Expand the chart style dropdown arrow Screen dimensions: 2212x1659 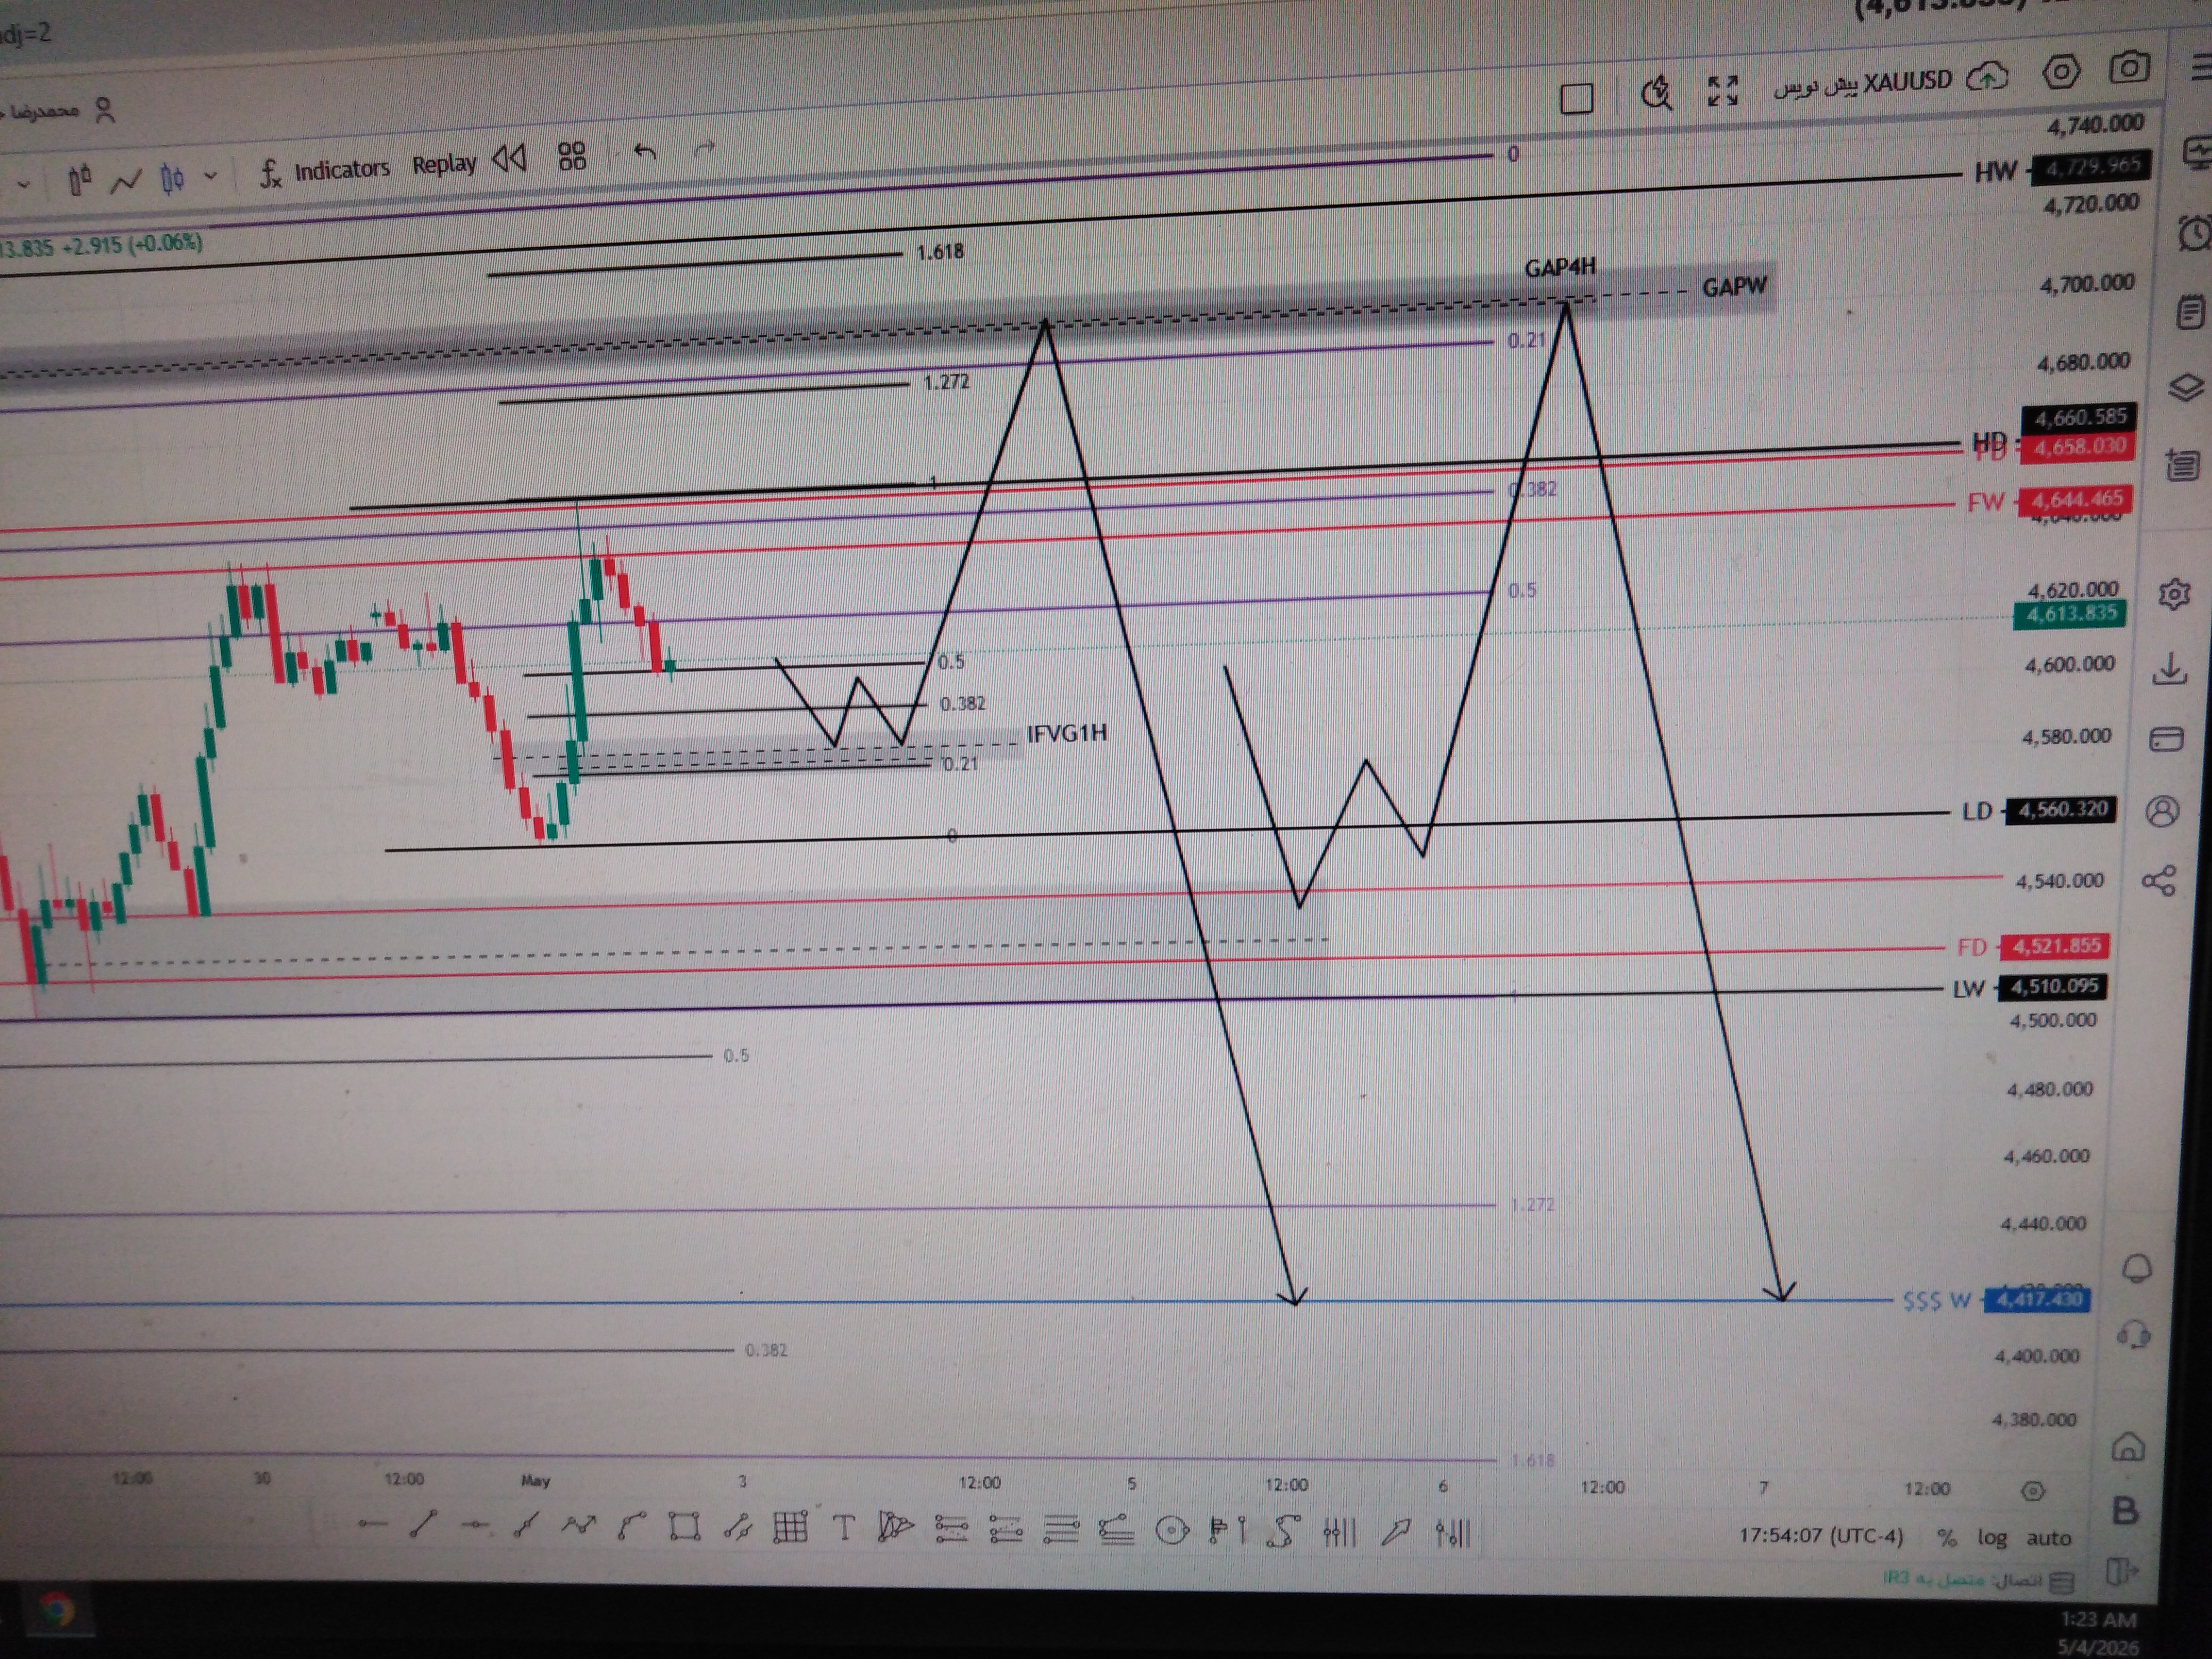tap(210, 176)
